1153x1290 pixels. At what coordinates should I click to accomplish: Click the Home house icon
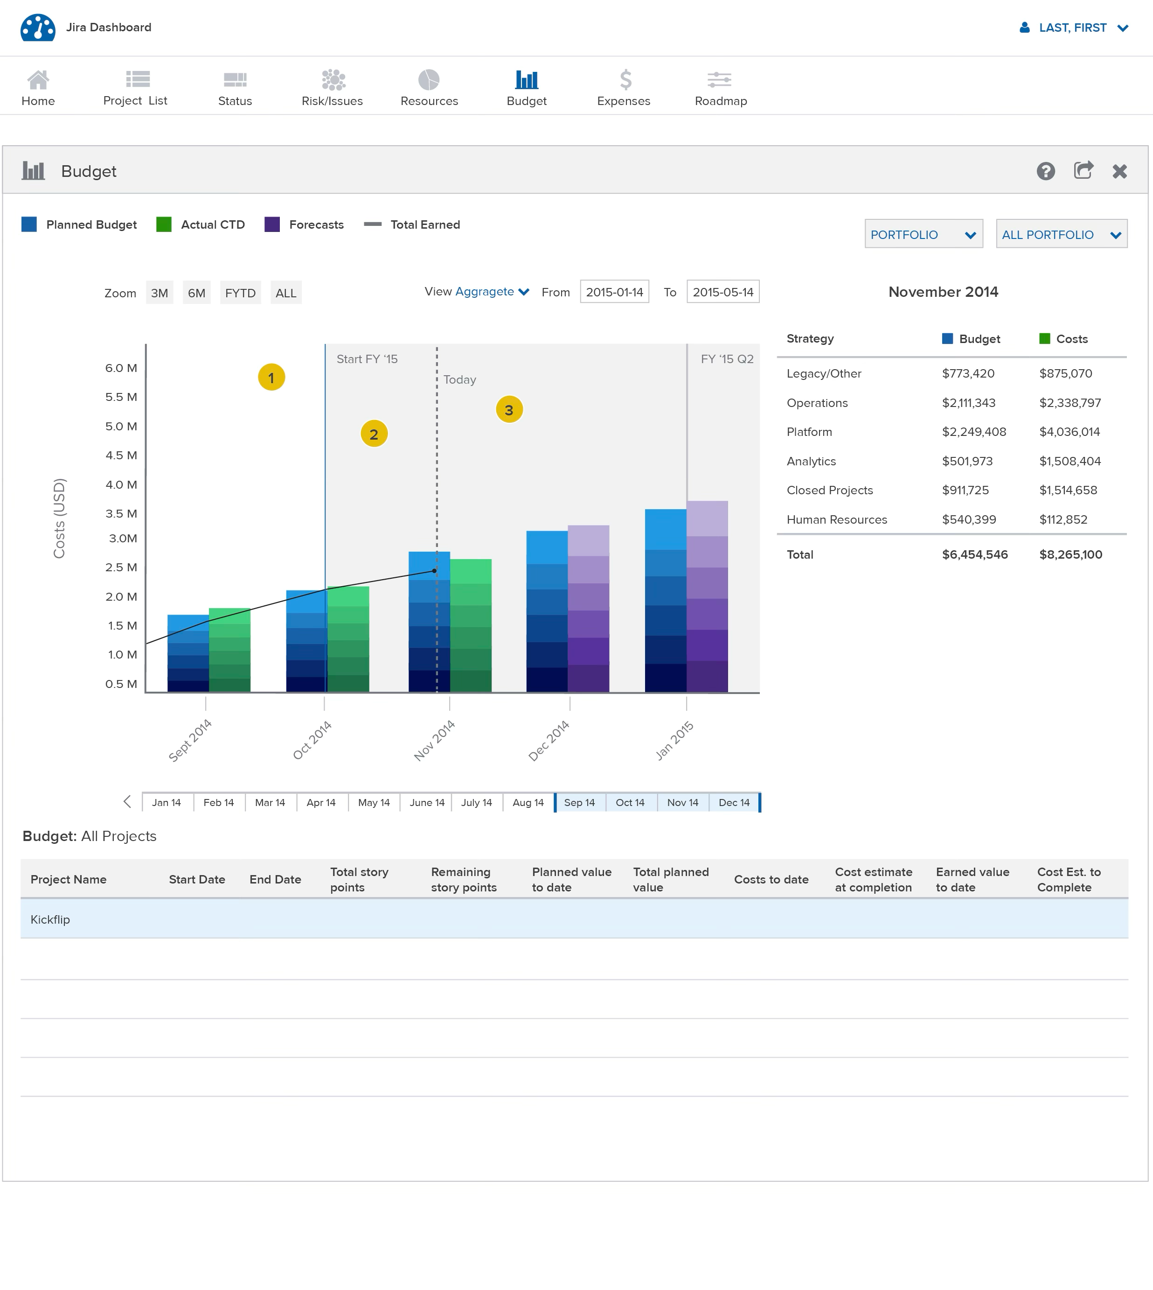pyautogui.click(x=38, y=80)
